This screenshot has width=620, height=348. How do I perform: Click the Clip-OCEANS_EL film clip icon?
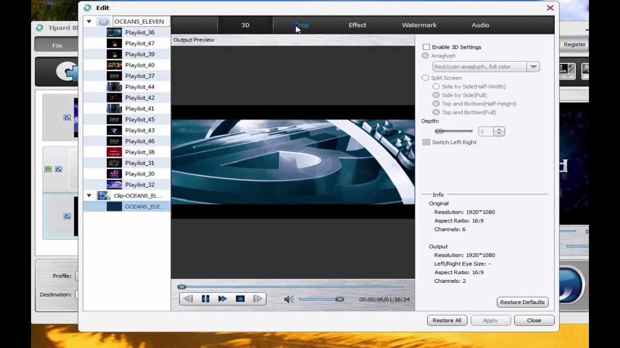tap(103, 196)
